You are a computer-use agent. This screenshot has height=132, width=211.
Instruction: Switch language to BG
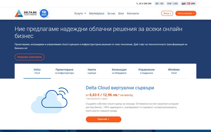pyautogui.click(x=157, y=4)
